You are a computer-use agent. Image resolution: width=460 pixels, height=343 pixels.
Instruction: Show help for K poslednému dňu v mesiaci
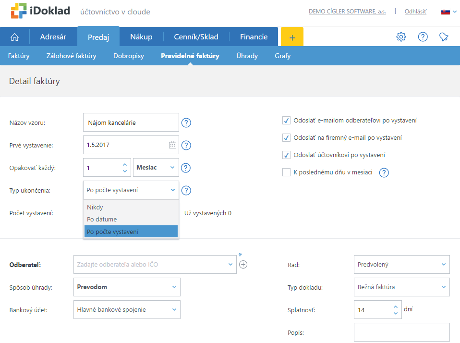click(x=384, y=172)
